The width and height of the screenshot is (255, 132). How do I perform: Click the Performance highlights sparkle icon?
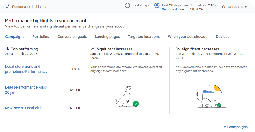8,7
